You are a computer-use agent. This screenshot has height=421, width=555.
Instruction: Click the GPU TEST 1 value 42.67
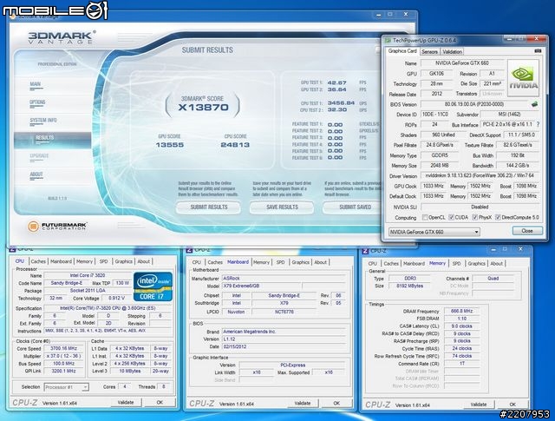click(x=336, y=82)
